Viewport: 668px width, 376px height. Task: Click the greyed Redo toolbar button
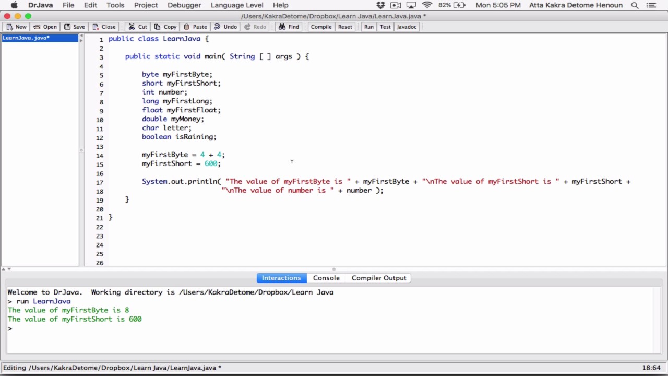[255, 27]
